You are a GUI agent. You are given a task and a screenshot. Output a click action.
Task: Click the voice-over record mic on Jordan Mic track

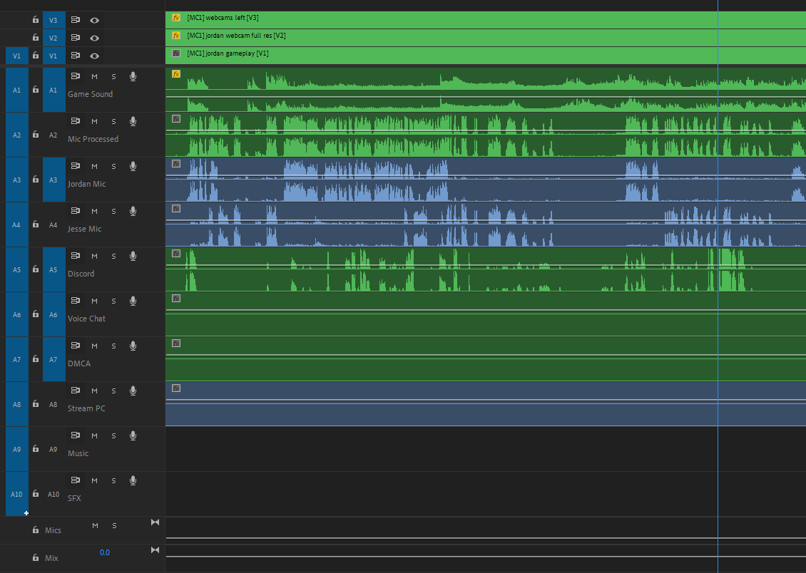[133, 166]
